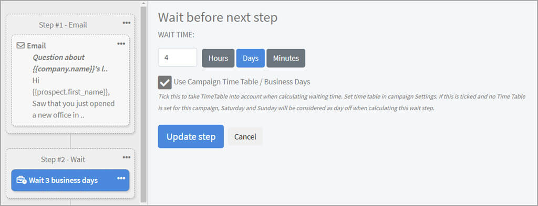This screenshot has height=206, width=538.
Task: Cancel editing the wait step
Action: [x=245, y=137]
